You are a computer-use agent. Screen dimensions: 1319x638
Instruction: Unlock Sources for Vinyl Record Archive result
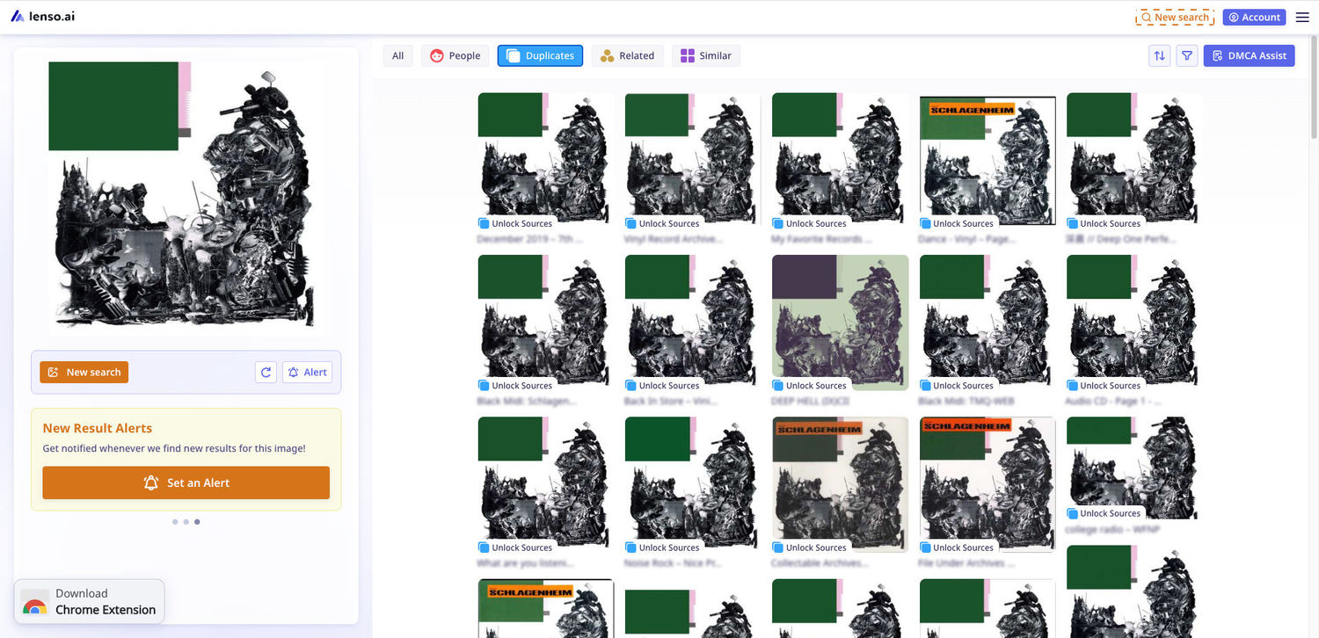[x=662, y=223]
